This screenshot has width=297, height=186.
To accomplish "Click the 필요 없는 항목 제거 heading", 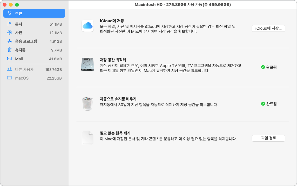I will (x=115, y=133).
